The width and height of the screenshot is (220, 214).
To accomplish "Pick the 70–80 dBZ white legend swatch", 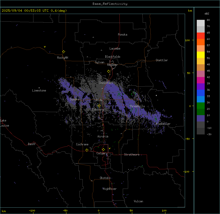I will (201, 23).
